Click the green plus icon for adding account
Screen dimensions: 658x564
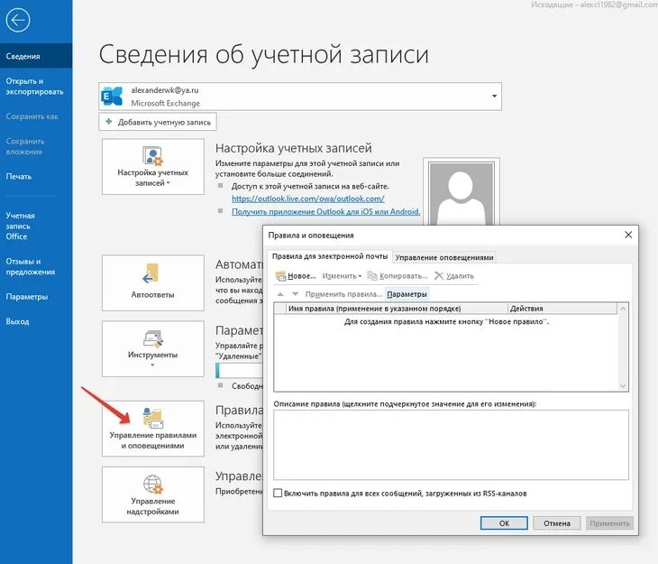point(109,122)
